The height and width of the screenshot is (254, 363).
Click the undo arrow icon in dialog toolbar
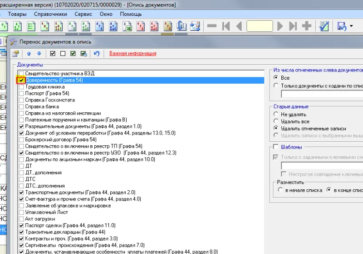click(x=97, y=53)
